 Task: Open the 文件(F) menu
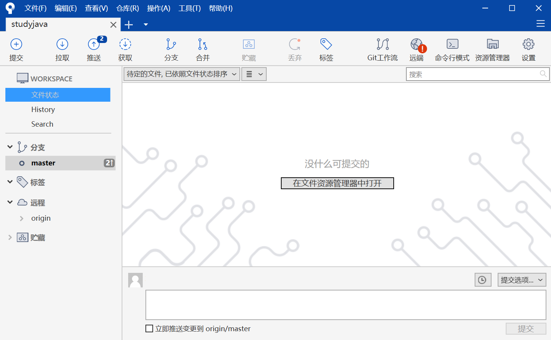pyautogui.click(x=36, y=8)
